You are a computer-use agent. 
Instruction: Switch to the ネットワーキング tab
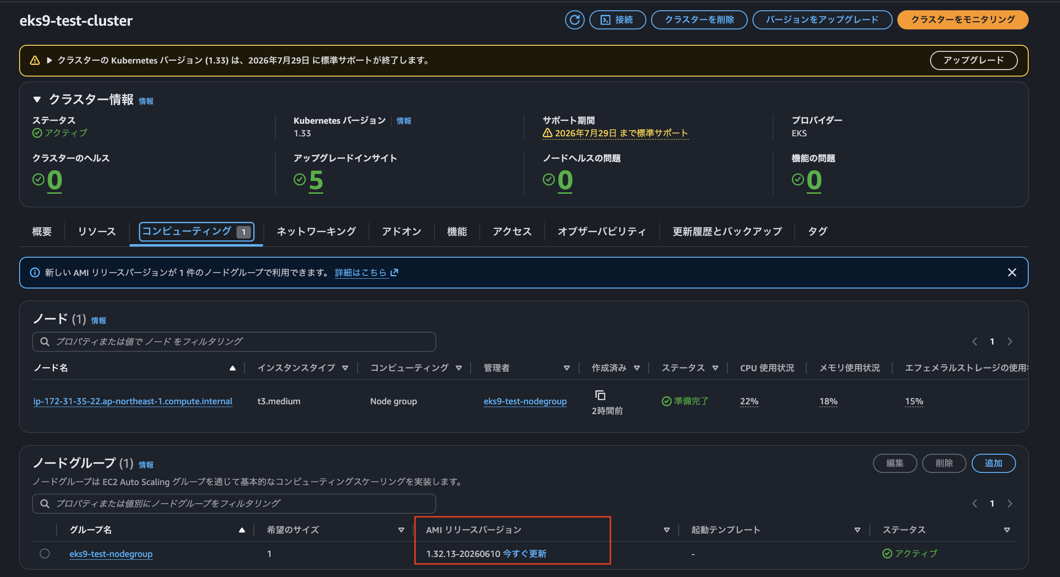click(x=316, y=232)
